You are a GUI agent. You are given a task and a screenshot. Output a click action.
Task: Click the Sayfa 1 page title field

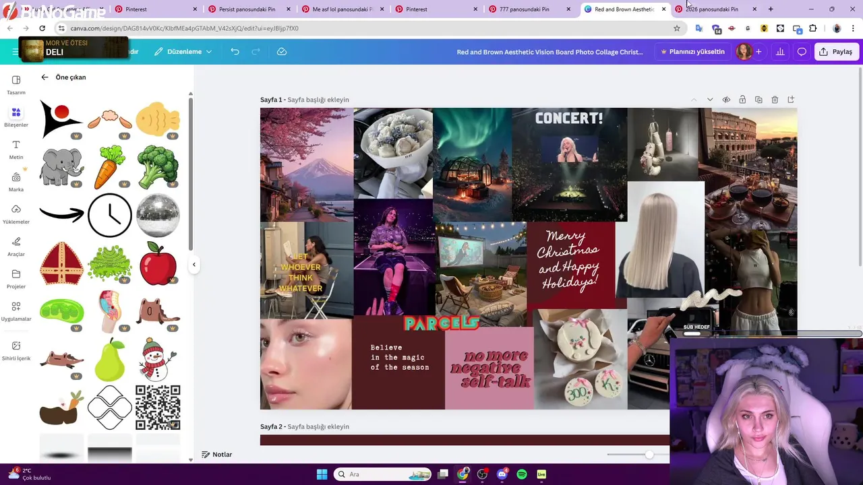(318, 100)
